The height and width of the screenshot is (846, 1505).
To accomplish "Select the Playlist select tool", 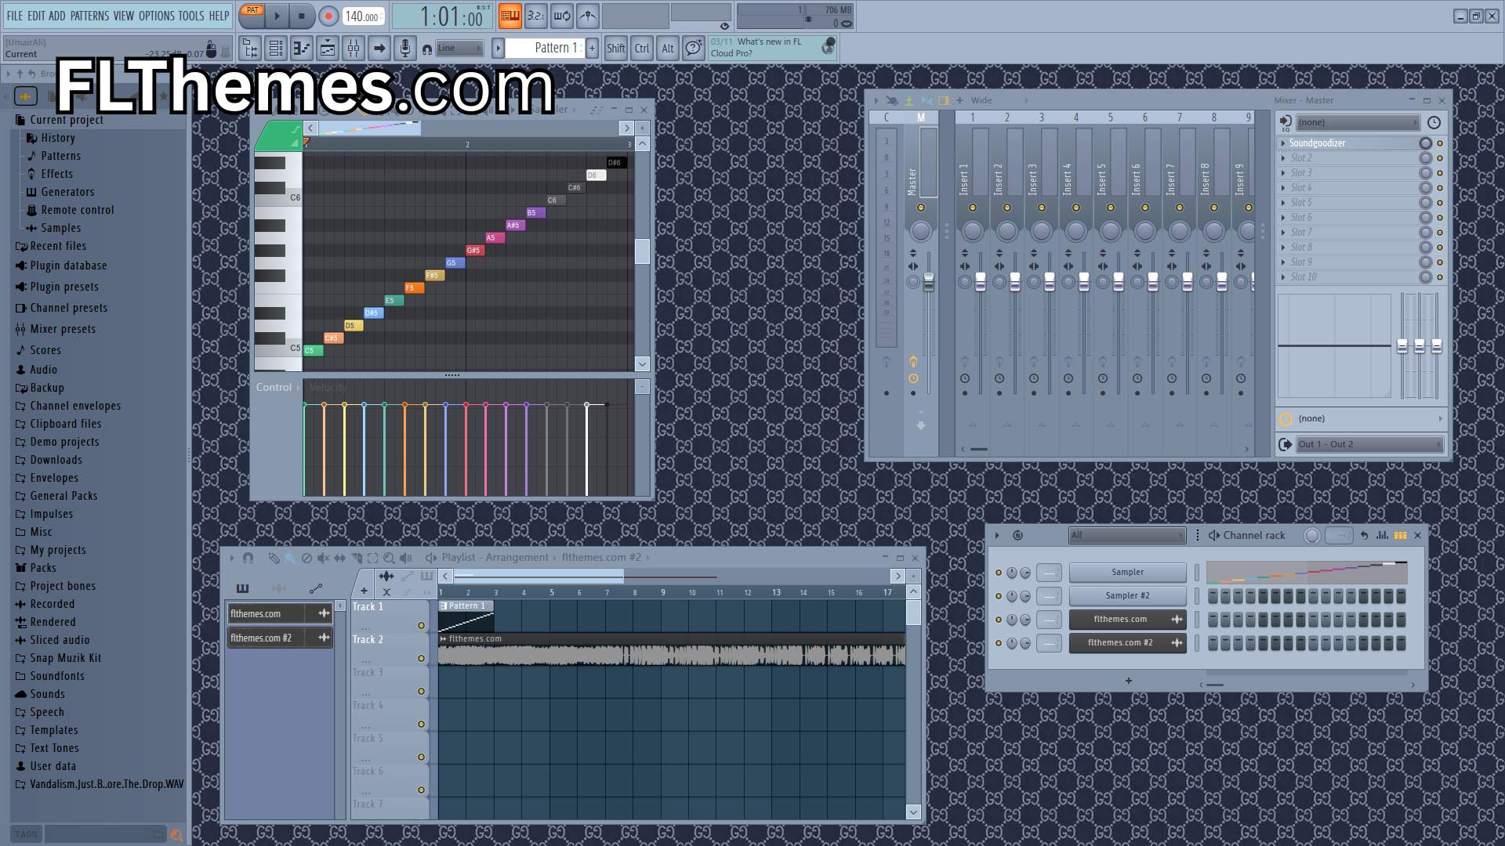I will 372,558.
